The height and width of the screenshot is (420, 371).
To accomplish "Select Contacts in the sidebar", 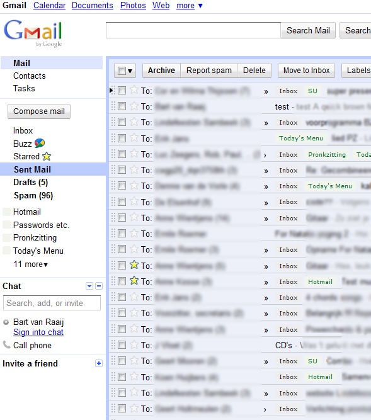I will point(30,76).
